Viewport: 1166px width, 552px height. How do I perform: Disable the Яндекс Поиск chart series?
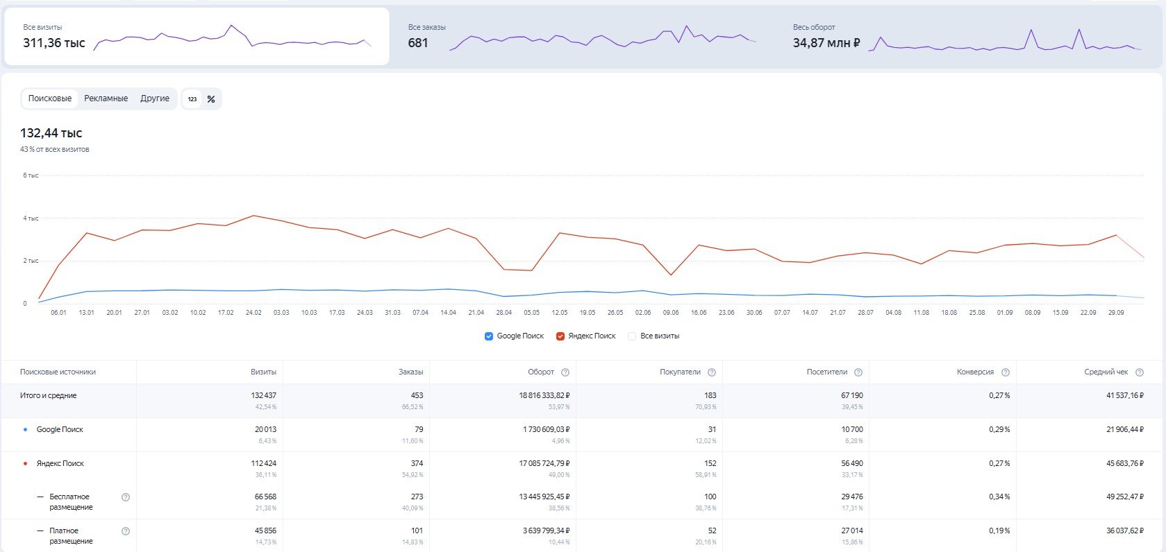pyautogui.click(x=560, y=336)
